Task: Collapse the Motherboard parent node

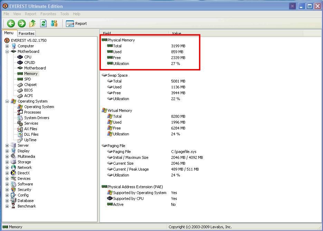Action: 7,51
